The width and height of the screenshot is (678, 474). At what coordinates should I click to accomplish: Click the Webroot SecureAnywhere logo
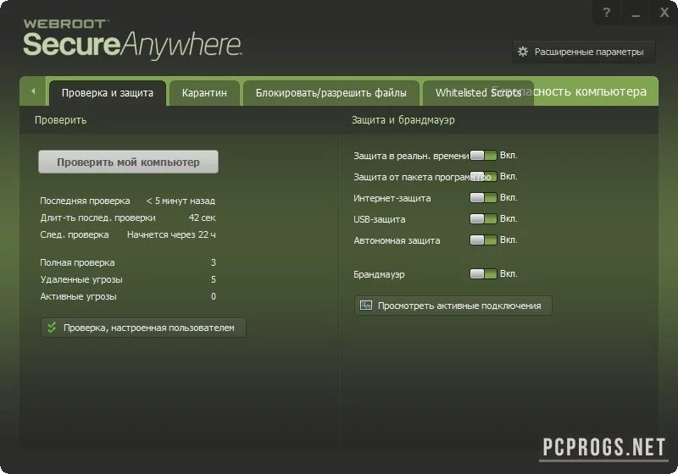(132, 39)
